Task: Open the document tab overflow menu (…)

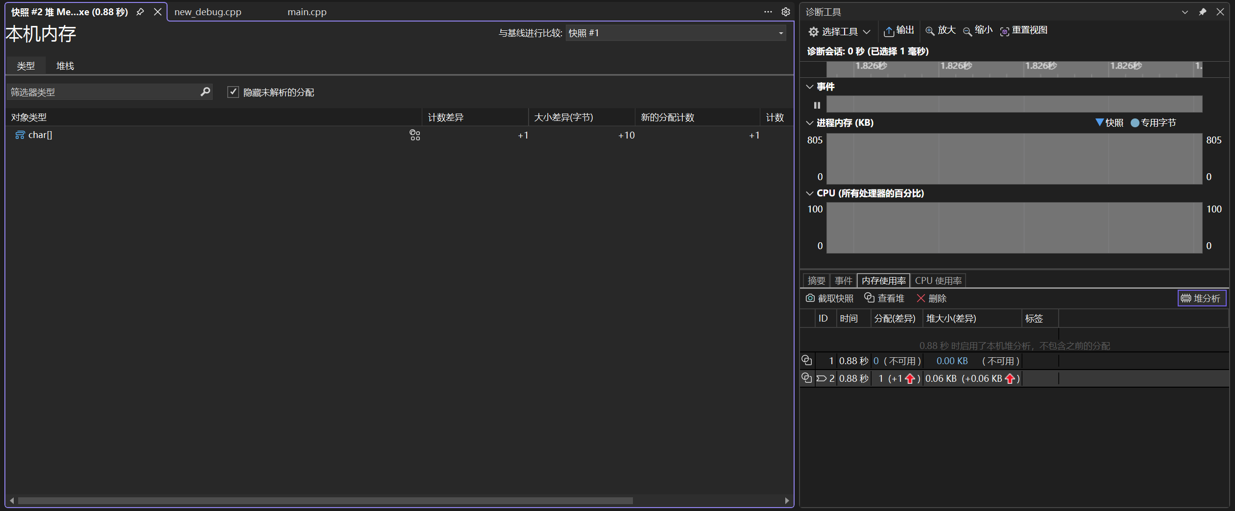Action: [x=768, y=12]
